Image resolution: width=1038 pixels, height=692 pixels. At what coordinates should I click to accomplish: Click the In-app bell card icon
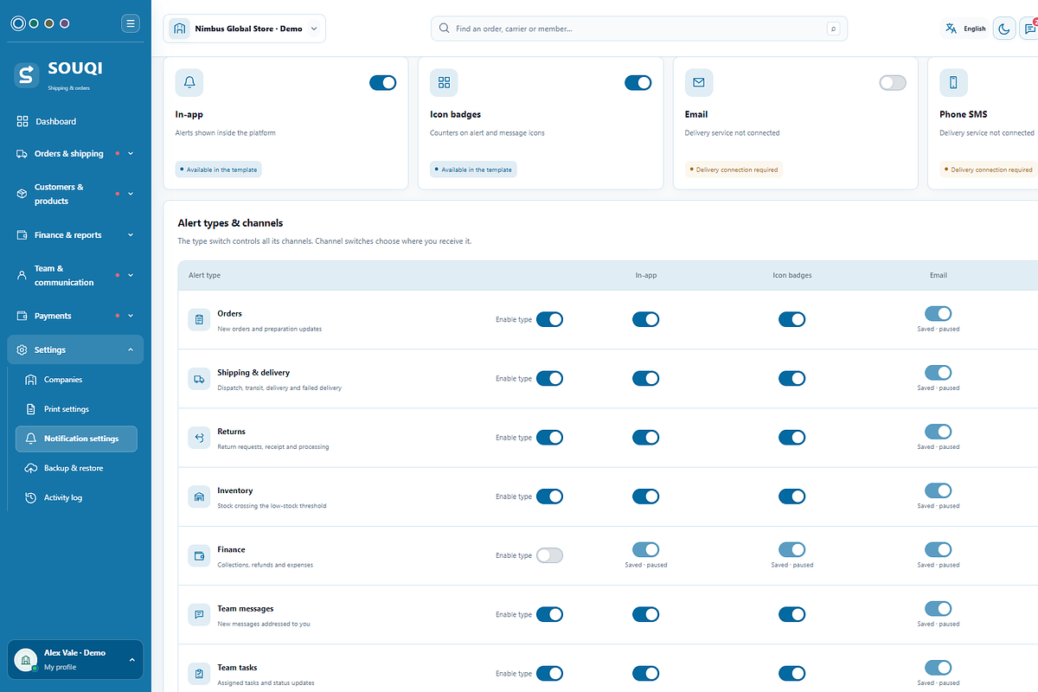point(189,83)
